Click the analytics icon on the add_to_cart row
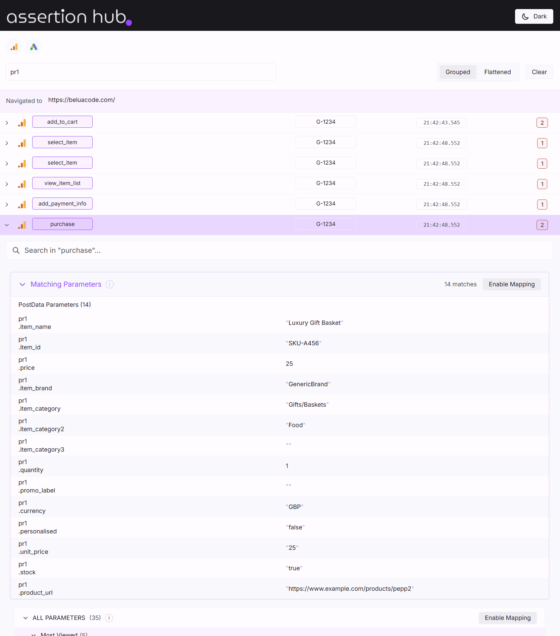Image resolution: width=560 pixels, height=636 pixels. pos(21,122)
